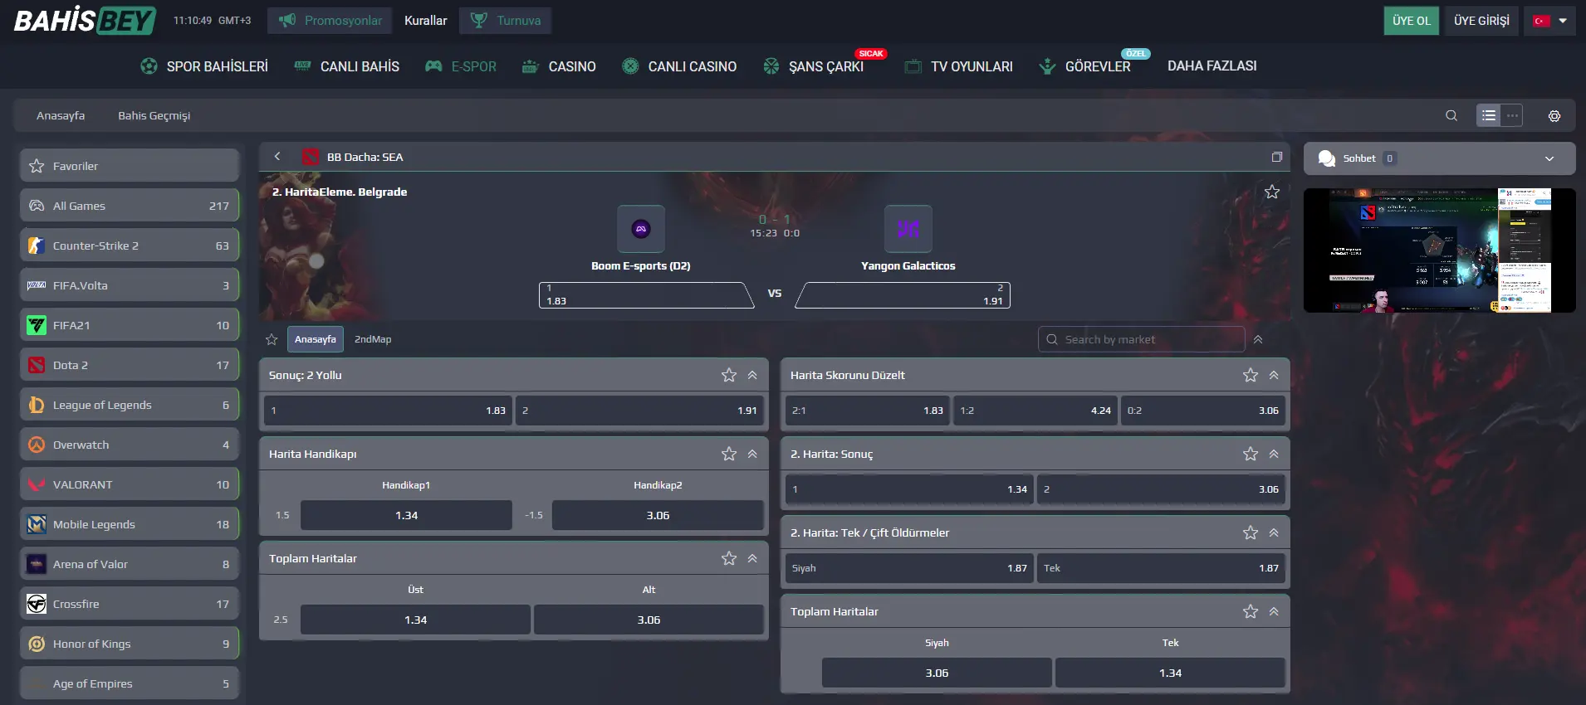This screenshot has height=705, width=1586.
Task: Favorite the Harita Skorunu Düzelt market
Action: pyautogui.click(x=1251, y=375)
